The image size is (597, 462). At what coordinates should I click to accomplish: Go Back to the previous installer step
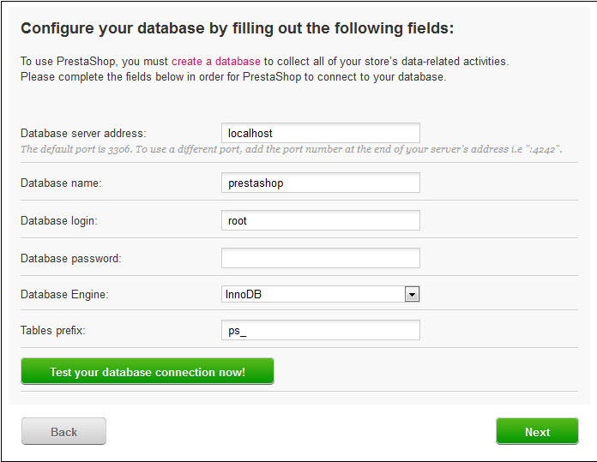tap(63, 431)
